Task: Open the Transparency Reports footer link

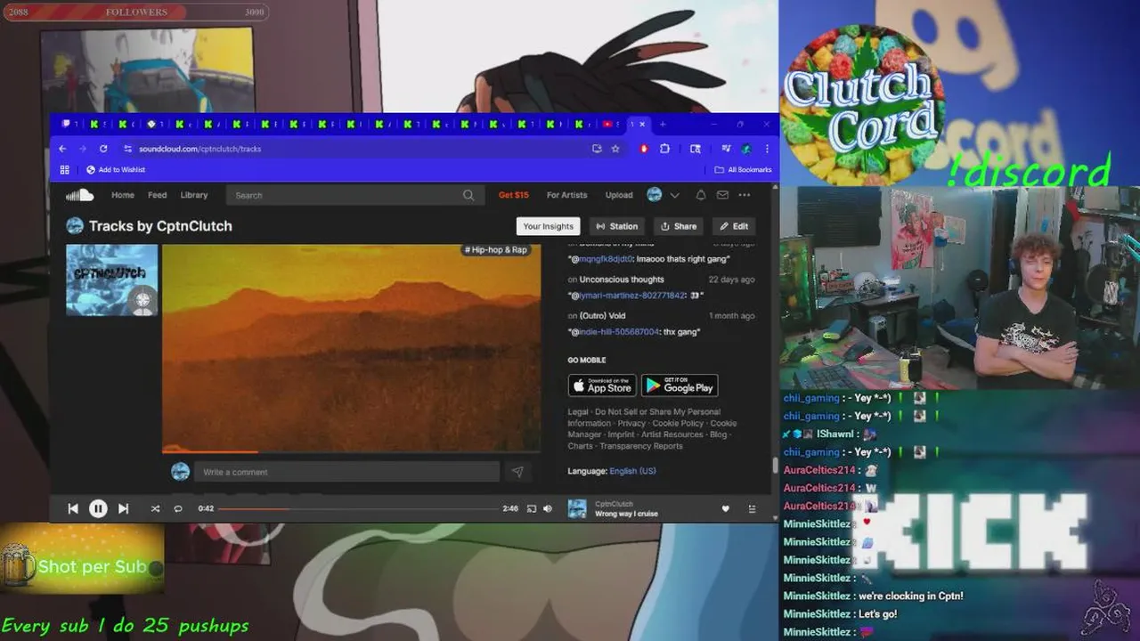Action: click(641, 446)
